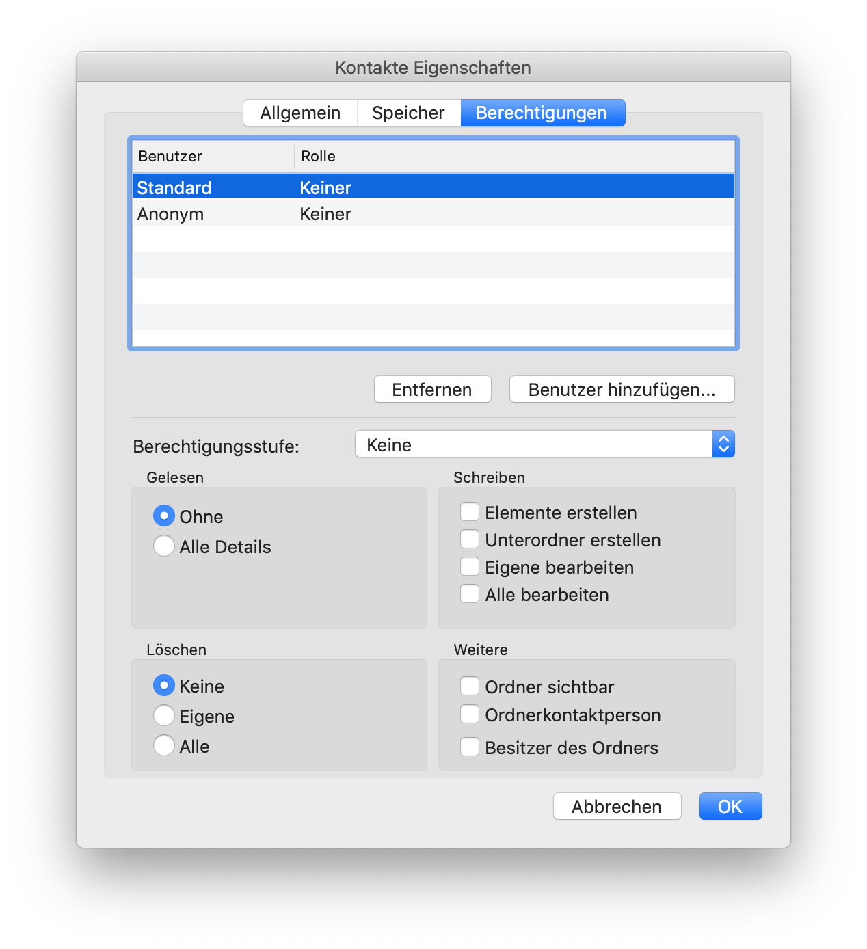The image size is (867, 949).
Task: Check Alle bearbeiten under Schreiben
Action: pos(470,593)
